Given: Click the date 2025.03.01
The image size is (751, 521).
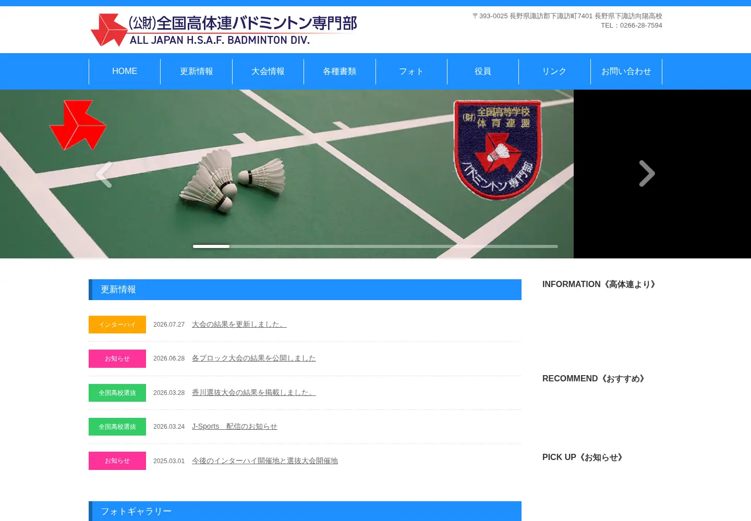Looking at the screenshot, I should coord(169,461).
